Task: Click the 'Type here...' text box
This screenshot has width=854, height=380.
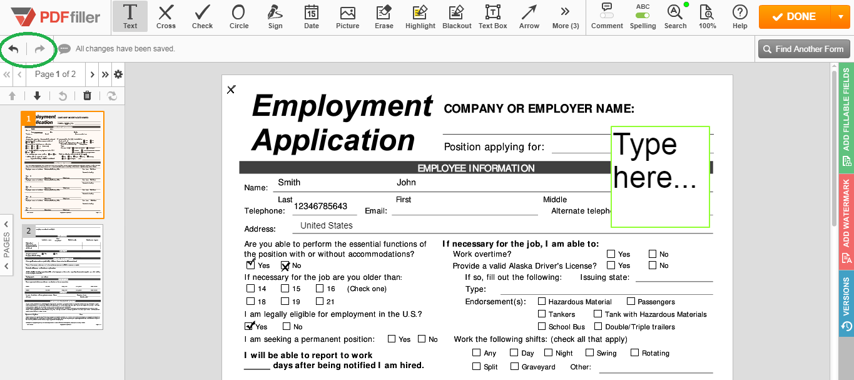Action: (660, 177)
